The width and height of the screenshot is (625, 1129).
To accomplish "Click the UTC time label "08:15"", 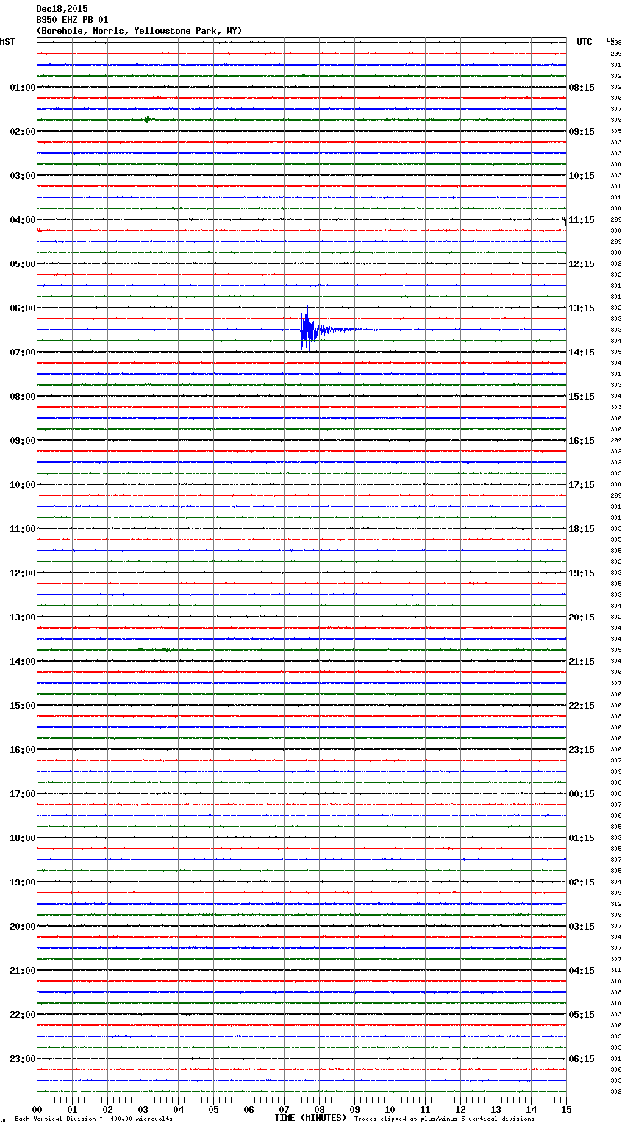I will (x=582, y=88).
